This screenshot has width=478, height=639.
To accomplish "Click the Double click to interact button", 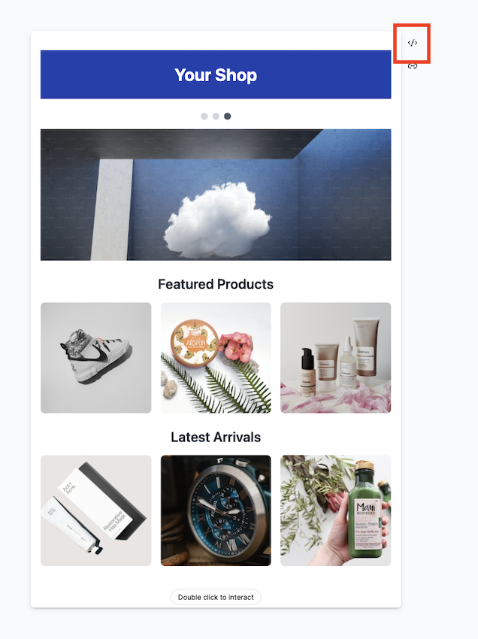I will [216, 597].
